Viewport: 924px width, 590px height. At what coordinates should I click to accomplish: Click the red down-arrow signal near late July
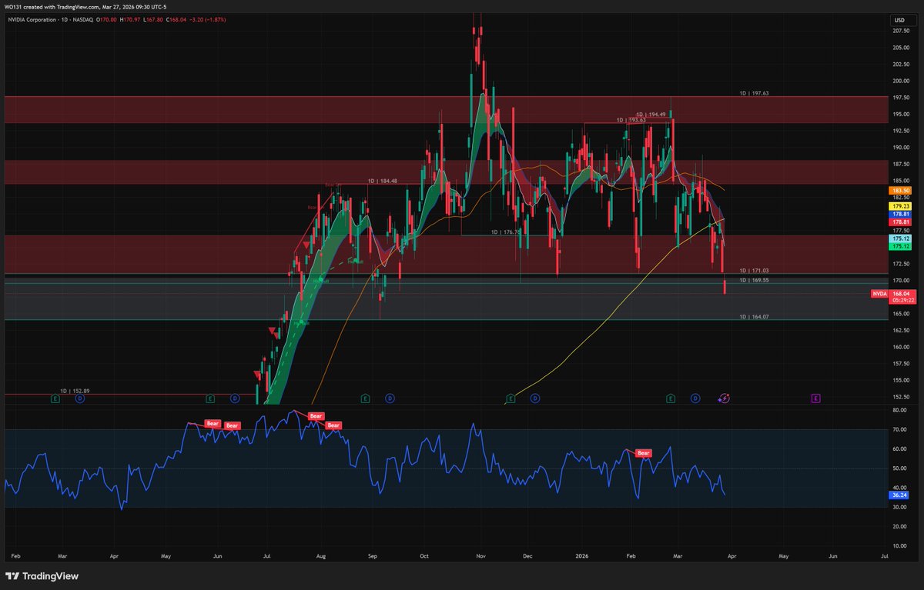[307, 245]
